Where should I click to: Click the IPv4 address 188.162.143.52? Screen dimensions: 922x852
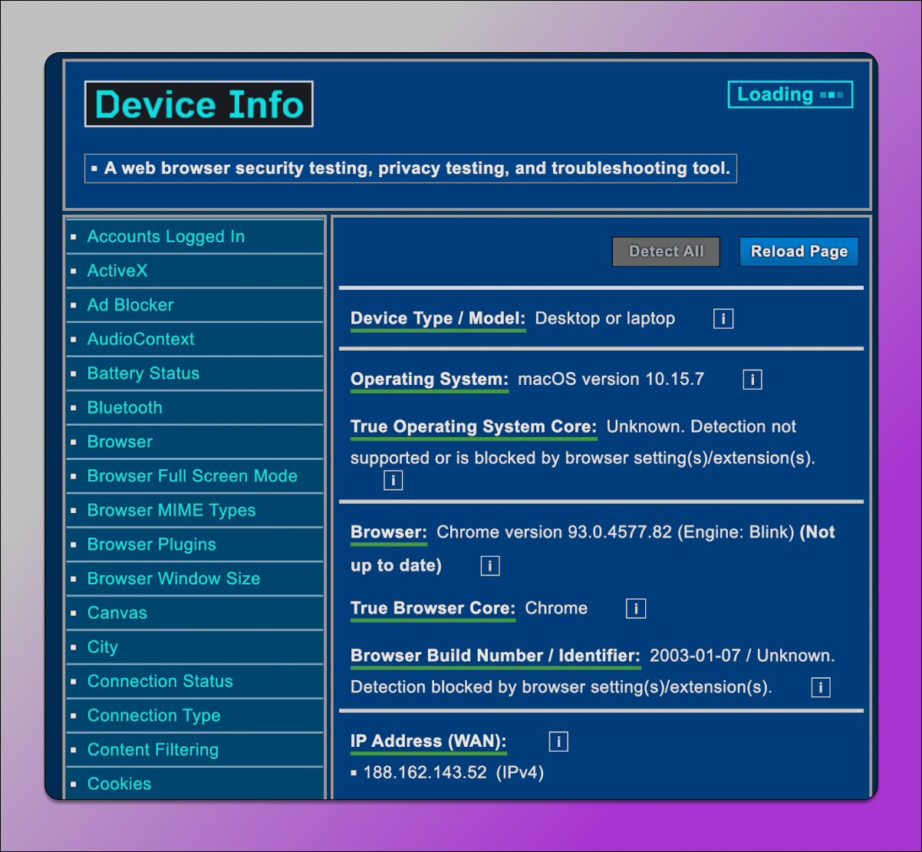(425, 772)
